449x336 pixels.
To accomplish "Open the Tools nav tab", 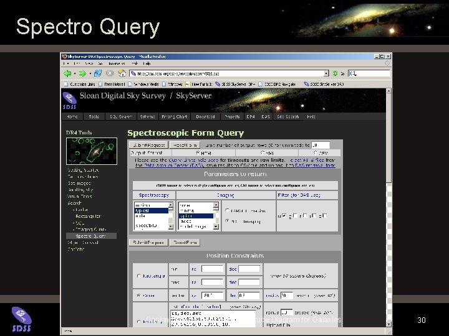I will [x=94, y=116].
